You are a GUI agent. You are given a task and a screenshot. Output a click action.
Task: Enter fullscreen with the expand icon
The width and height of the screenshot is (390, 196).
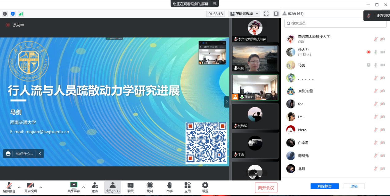click(x=266, y=14)
